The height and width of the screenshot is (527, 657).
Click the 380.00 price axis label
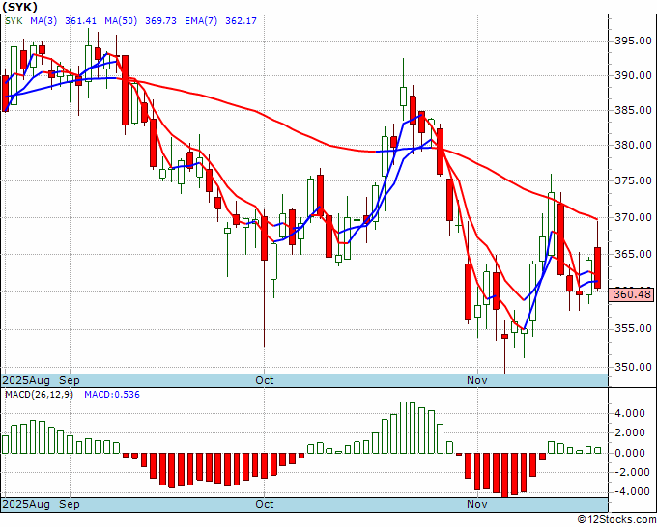click(x=633, y=145)
